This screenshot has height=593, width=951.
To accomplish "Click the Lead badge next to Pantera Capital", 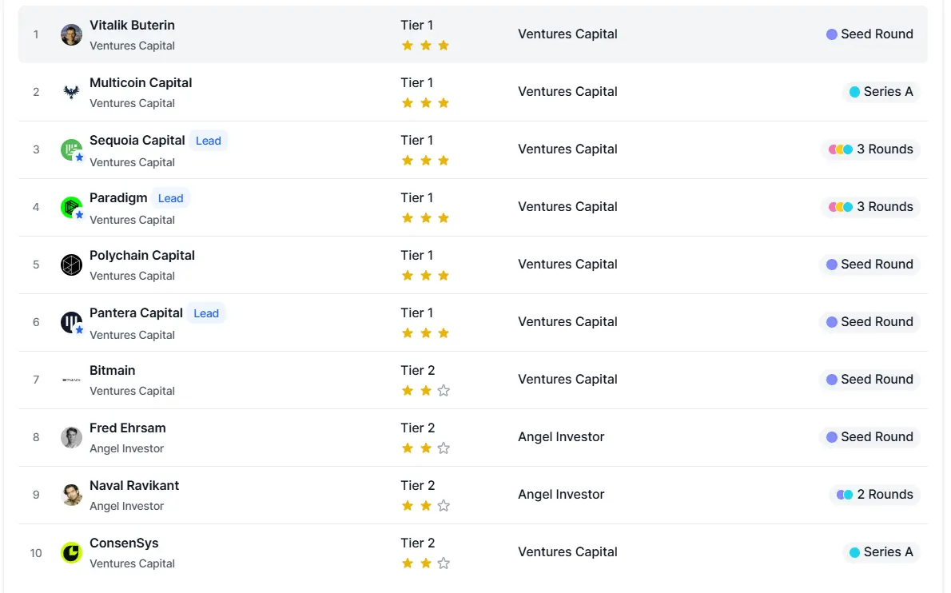I will pos(206,313).
